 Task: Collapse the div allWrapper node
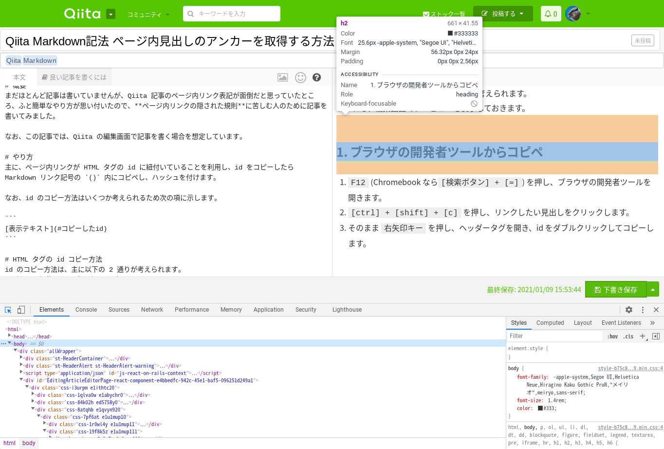[16, 351]
